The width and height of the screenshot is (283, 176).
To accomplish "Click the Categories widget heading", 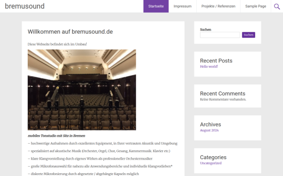I will [213, 157].
